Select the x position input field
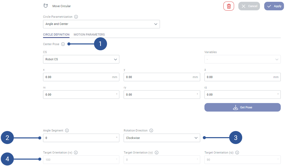 click(81, 77)
